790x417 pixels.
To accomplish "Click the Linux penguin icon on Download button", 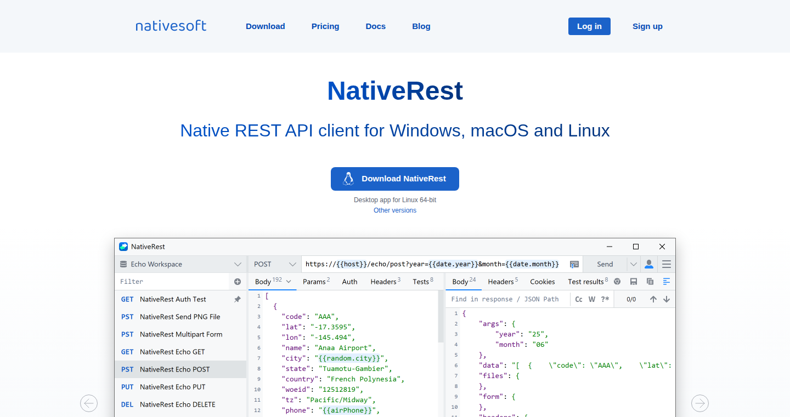I will 348,179.
